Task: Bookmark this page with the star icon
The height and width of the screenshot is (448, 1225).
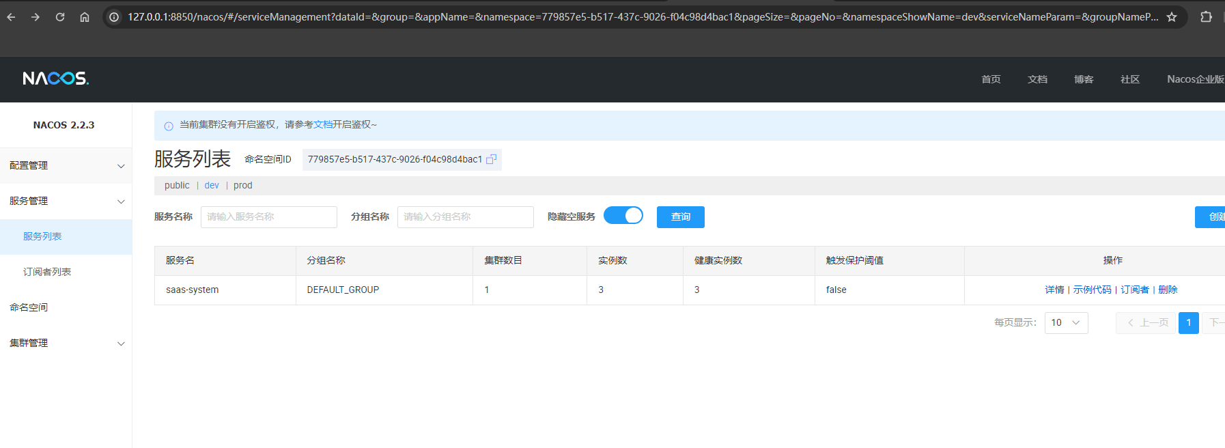Action: click(1172, 17)
